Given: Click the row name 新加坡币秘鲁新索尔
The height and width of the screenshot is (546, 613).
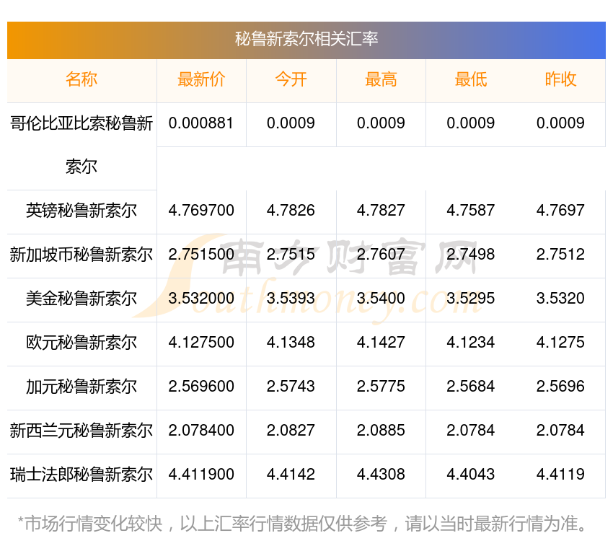Looking at the screenshot, I should 81,255.
